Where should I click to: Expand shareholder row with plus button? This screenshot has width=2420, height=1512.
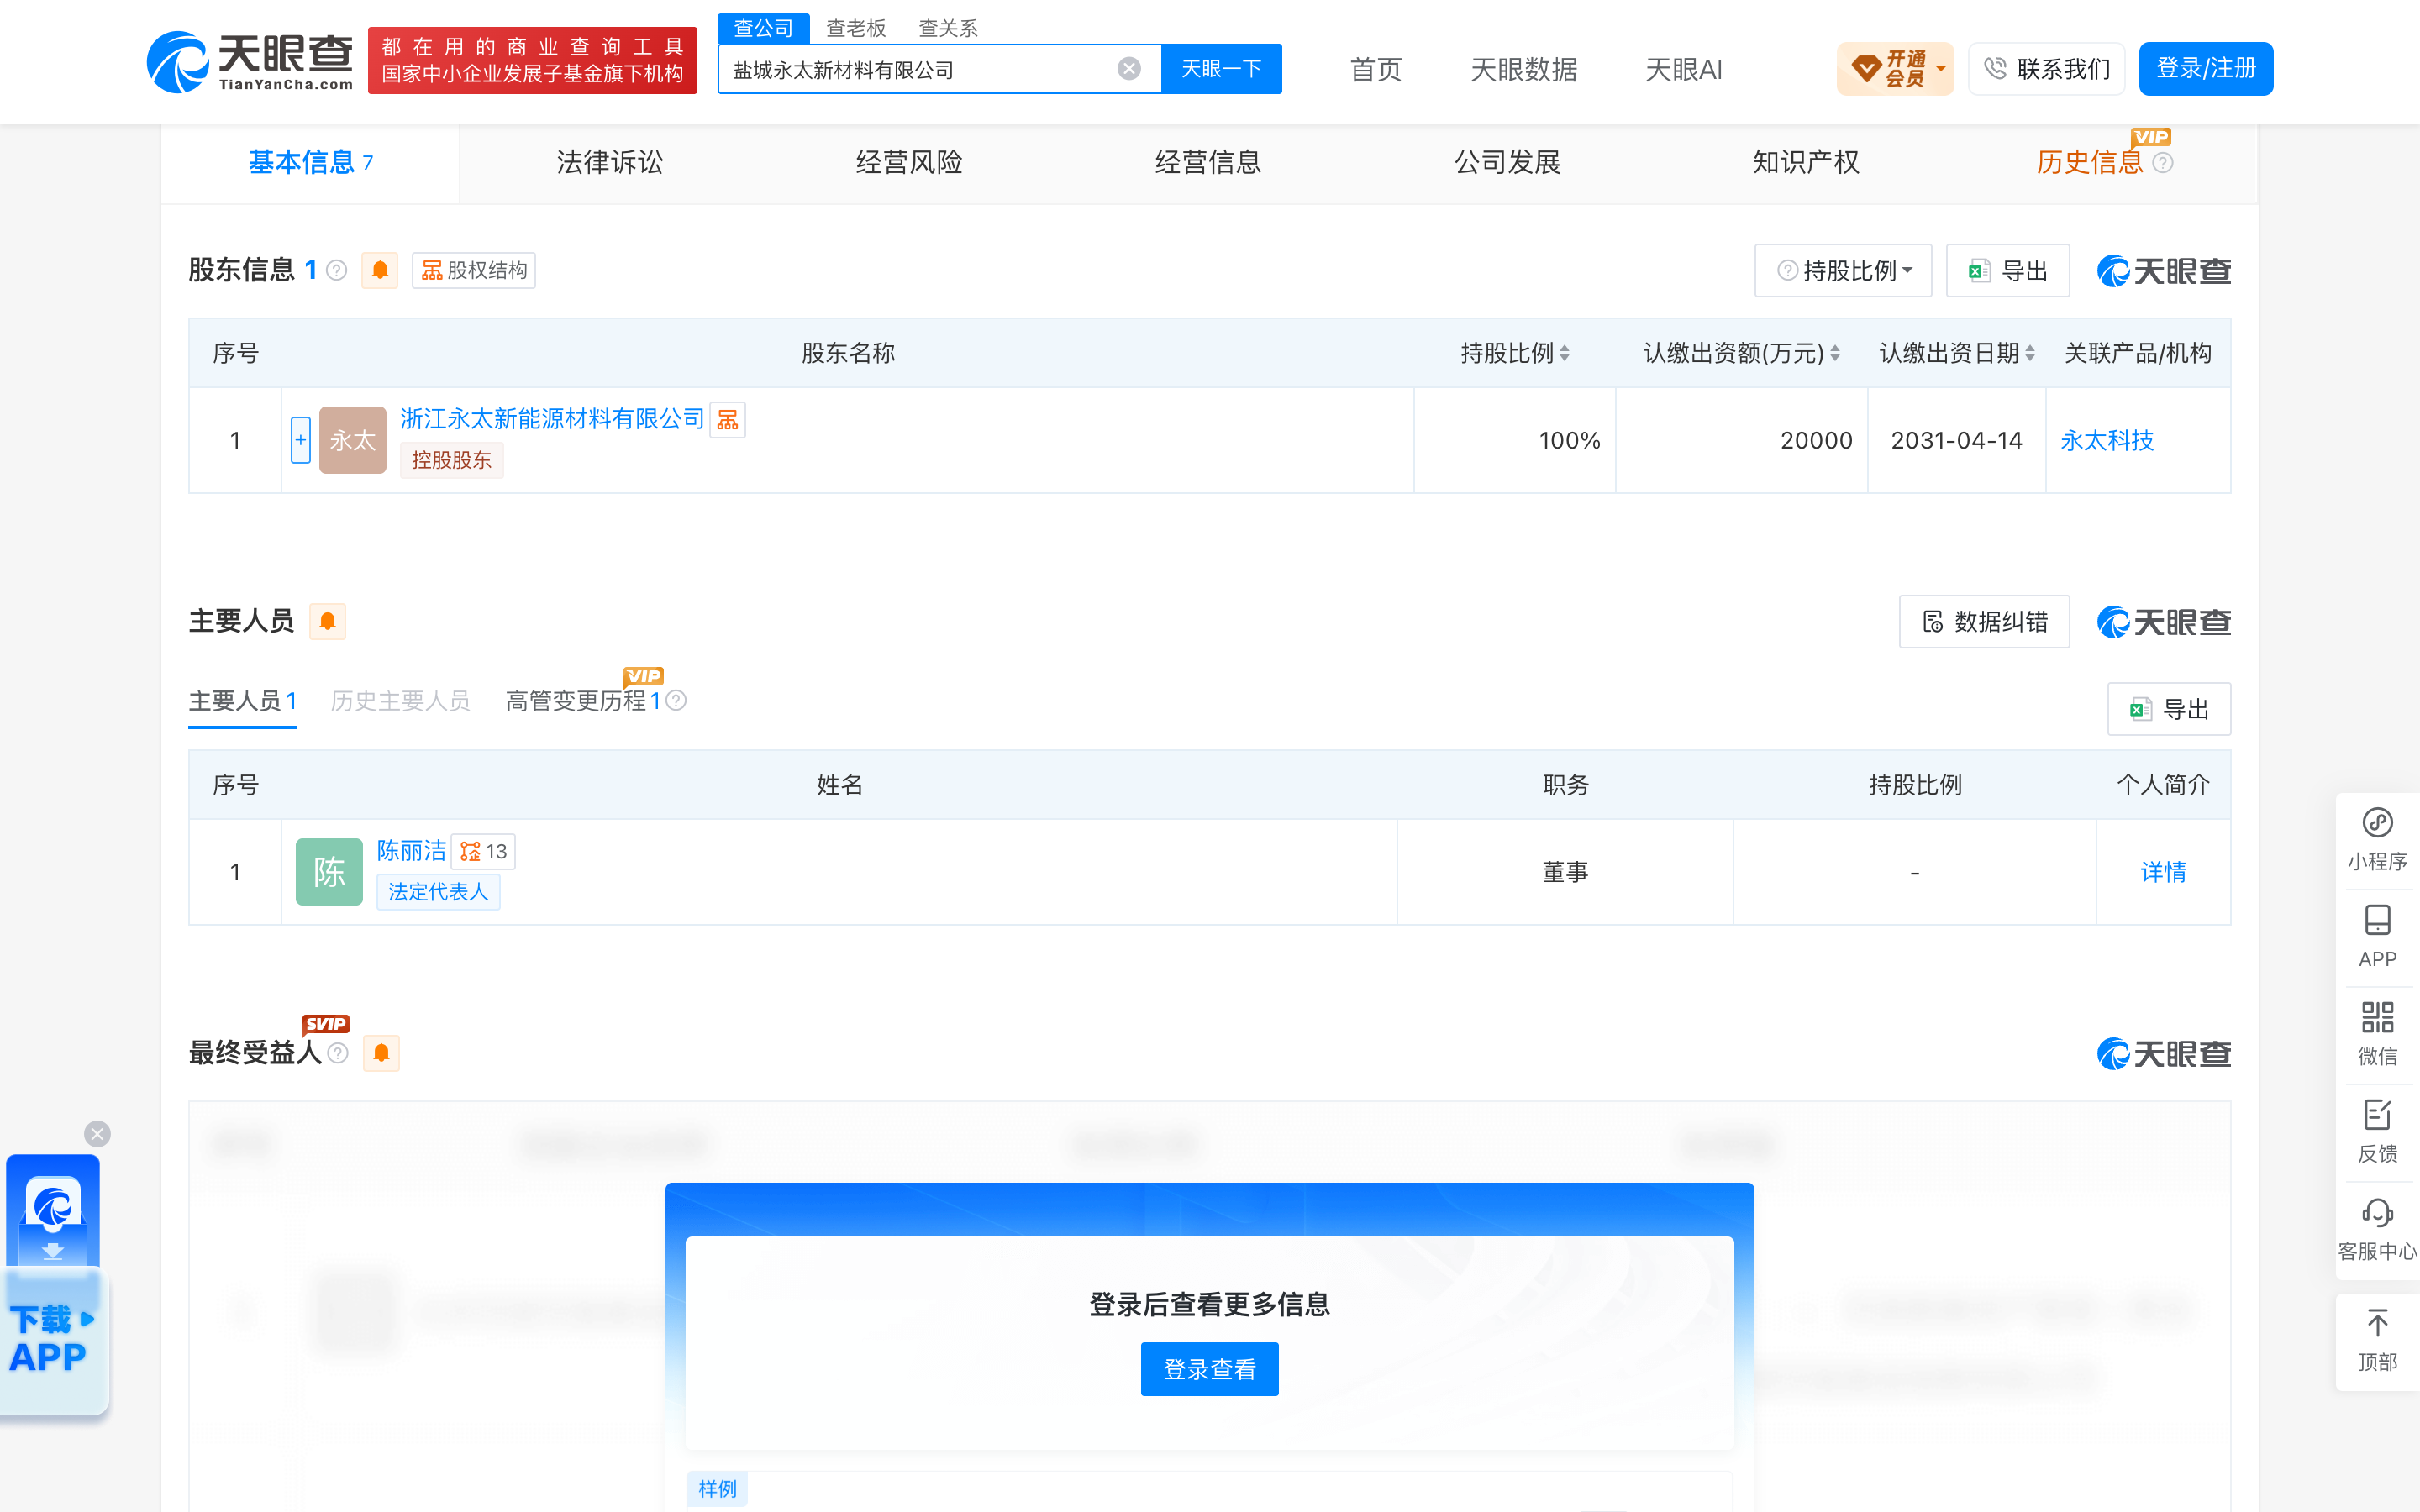(300, 440)
